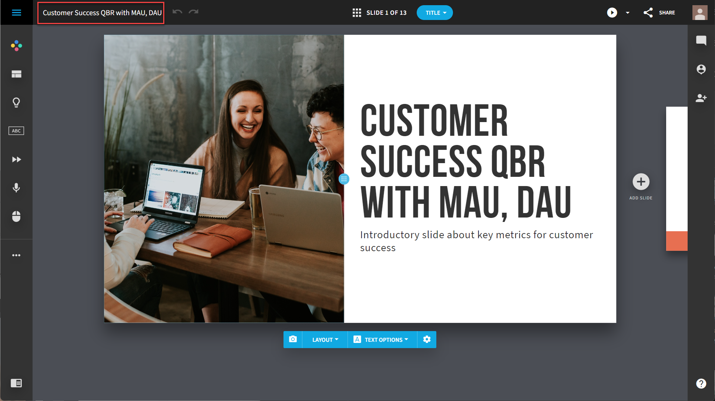The width and height of the screenshot is (715, 401).
Task: Toggle the speaker notes panel icon
Action: pyautogui.click(x=16, y=383)
